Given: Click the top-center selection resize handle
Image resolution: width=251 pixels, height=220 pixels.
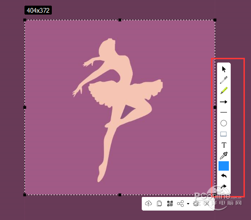Looking at the screenshot, I should (x=120, y=20).
